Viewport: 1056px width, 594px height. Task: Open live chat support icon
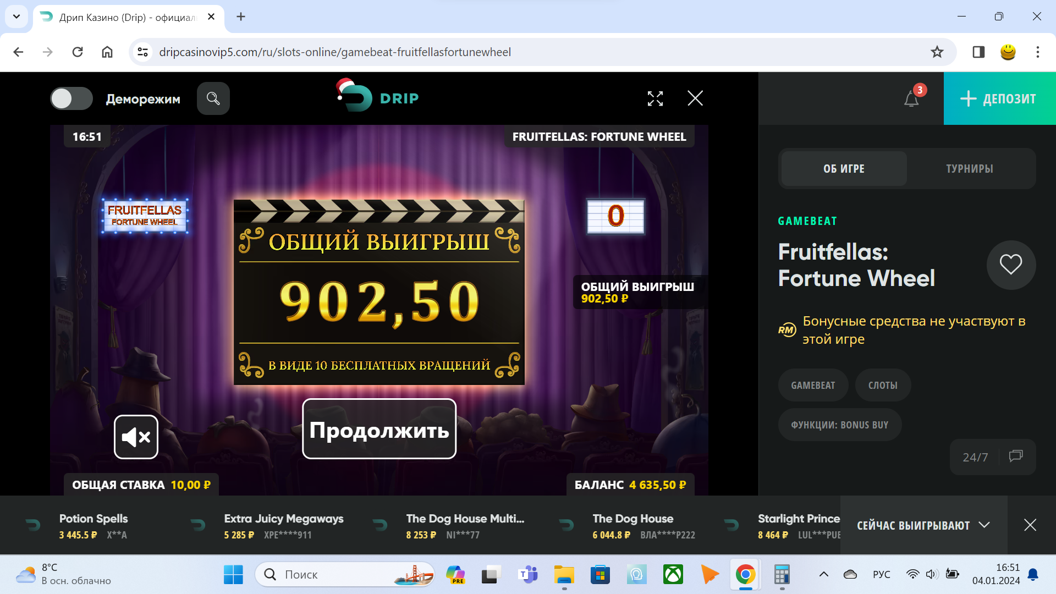coord(1016,456)
